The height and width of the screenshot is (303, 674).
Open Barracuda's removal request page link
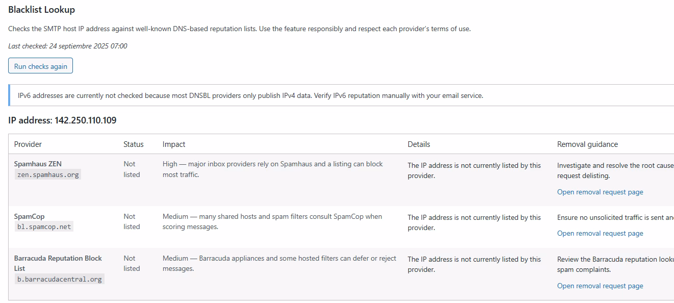pos(600,286)
